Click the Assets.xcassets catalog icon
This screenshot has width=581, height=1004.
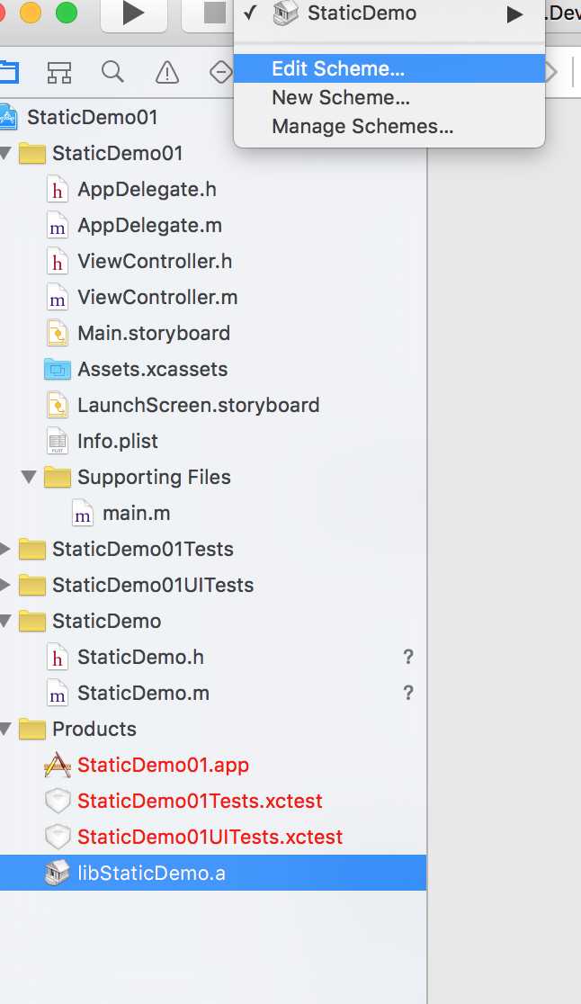click(x=58, y=370)
